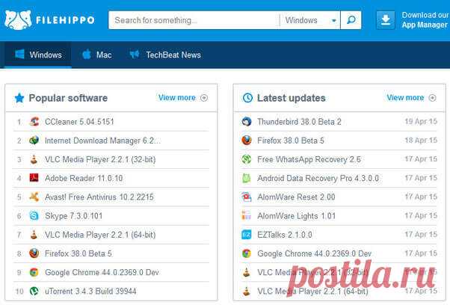Open the EZTalks 2.1.0.0 link

click(285, 235)
